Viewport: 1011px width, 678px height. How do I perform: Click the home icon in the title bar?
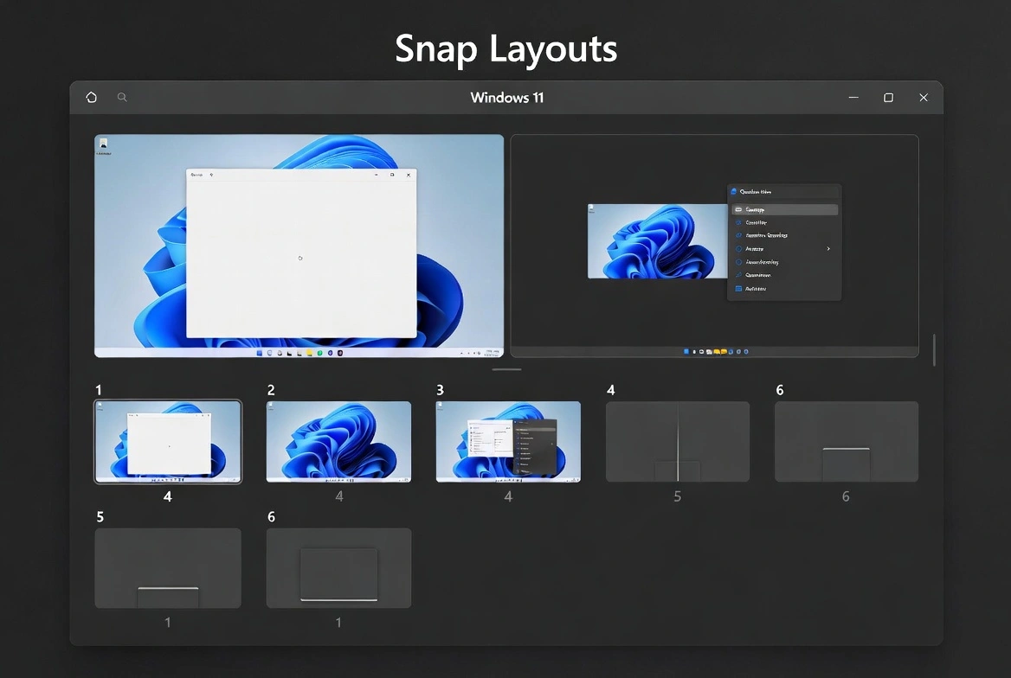click(x=91, y=97)
